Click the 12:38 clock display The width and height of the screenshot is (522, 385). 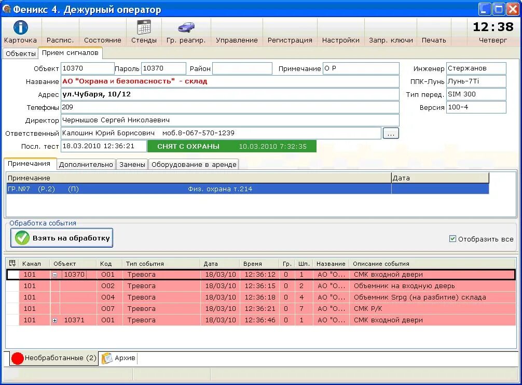click(x=493, y=27)
